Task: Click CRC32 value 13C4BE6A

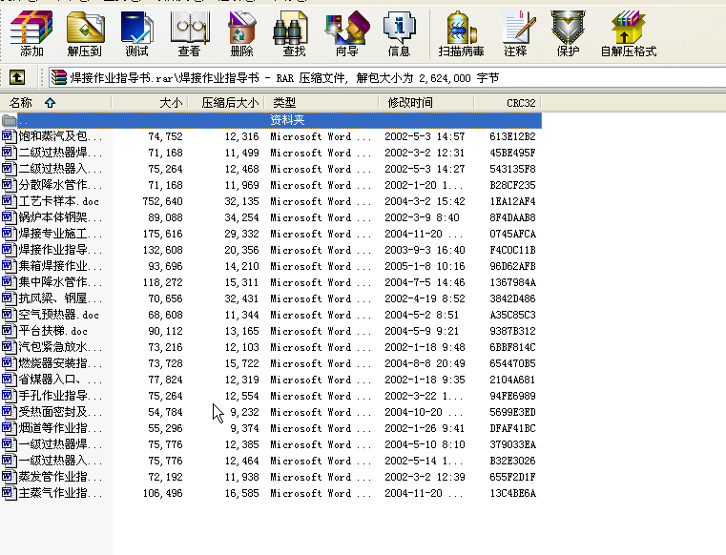Action: pos(512,493)
